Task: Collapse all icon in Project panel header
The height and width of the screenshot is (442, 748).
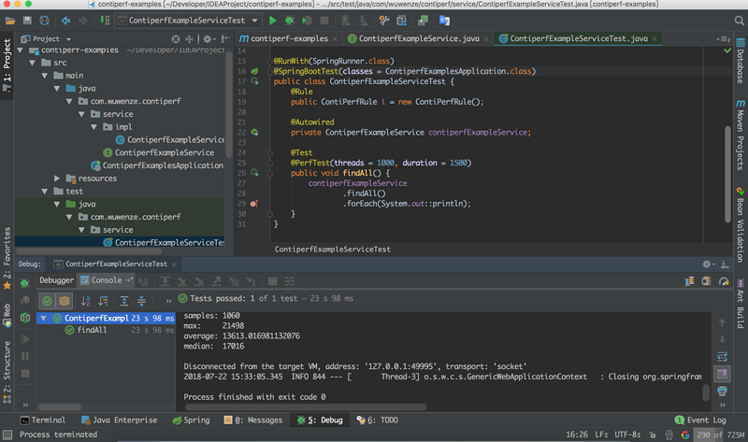Action: tap(190, 38)
